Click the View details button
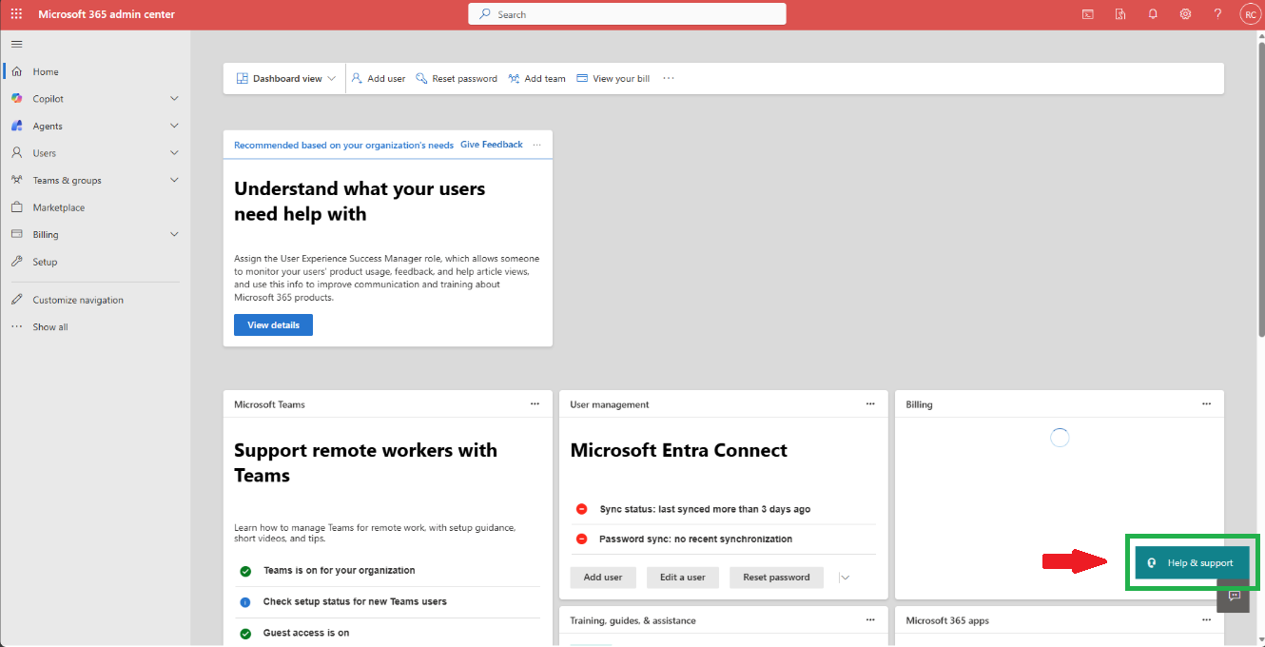 273,325
